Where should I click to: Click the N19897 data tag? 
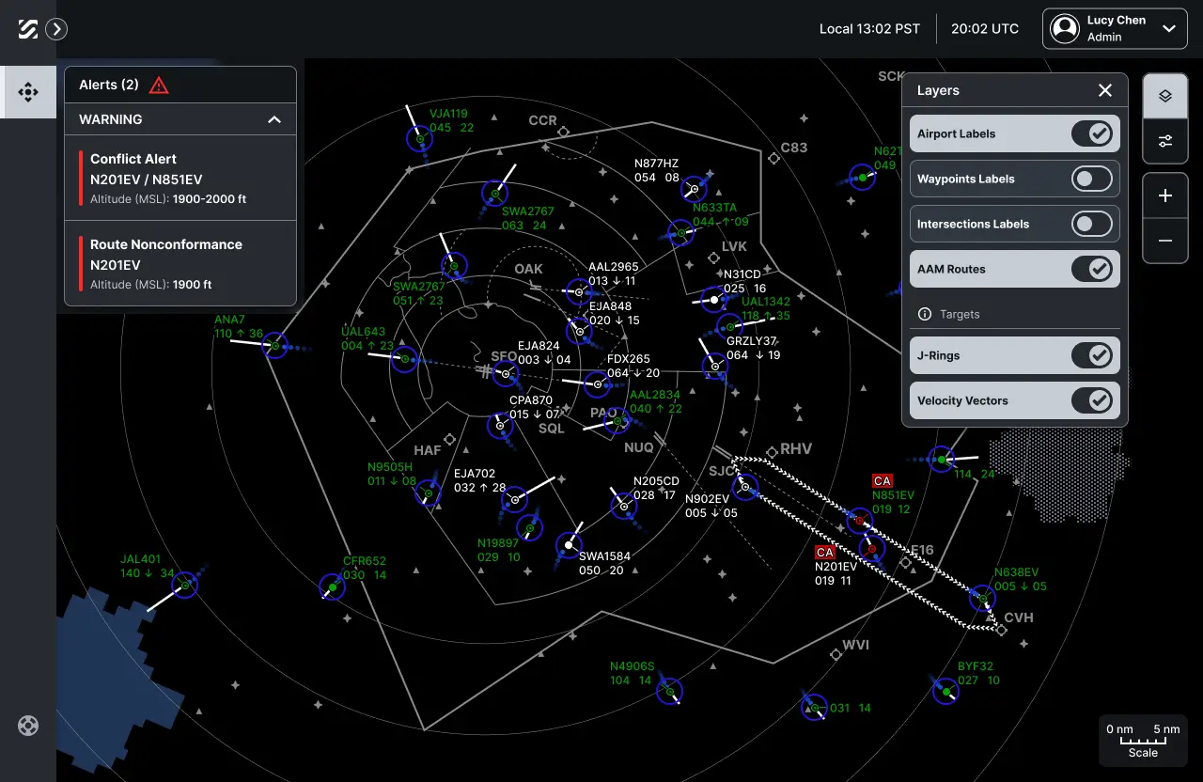point(498,550)
